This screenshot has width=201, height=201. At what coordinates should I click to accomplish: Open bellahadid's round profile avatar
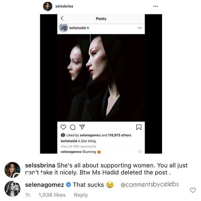[x=63, y=28]
